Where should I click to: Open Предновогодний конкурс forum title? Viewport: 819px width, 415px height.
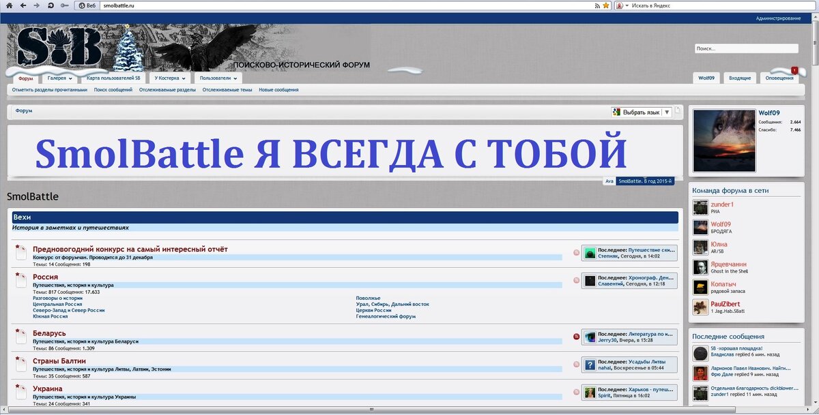130,249
